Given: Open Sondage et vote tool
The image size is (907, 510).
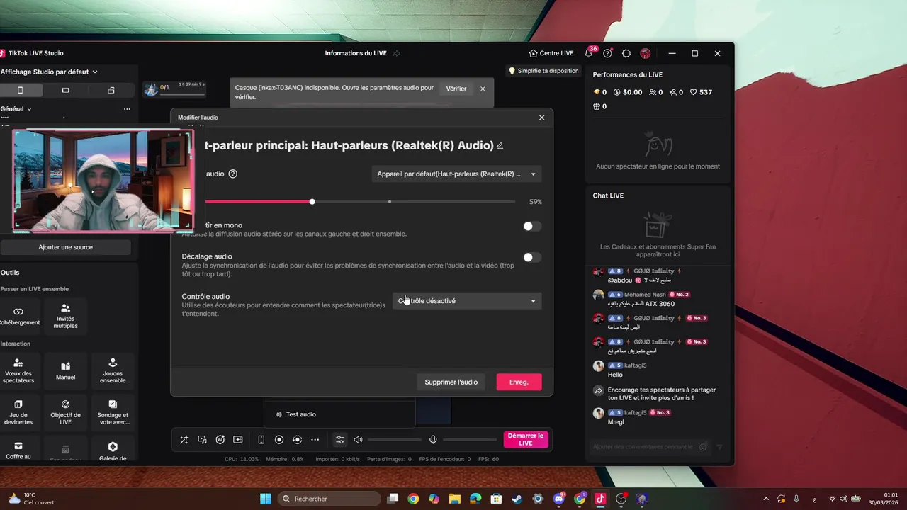Looking at the screenshot, I should 113,413.
